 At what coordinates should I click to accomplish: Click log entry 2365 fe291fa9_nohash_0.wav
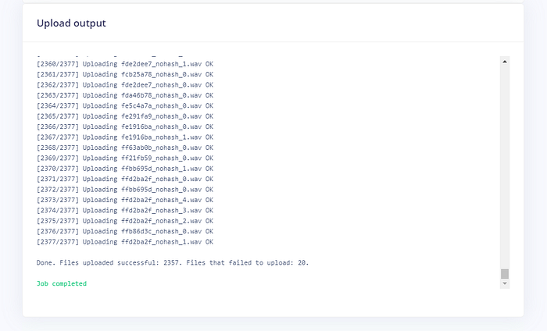(x=125, y=116)
